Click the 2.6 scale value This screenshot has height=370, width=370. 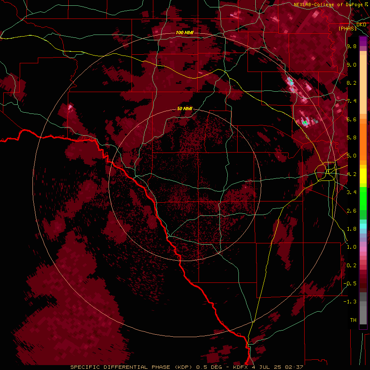(351, 210)
